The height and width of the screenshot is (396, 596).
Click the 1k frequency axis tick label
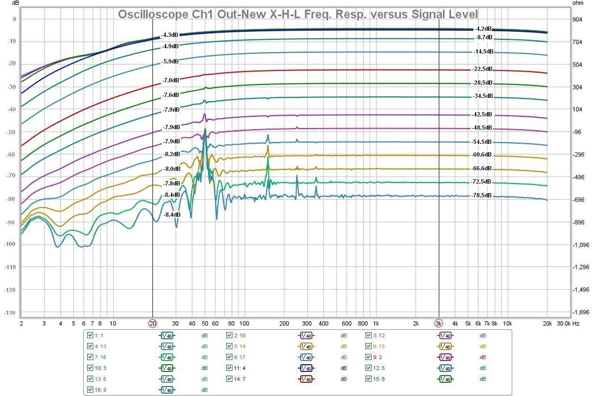376,324
